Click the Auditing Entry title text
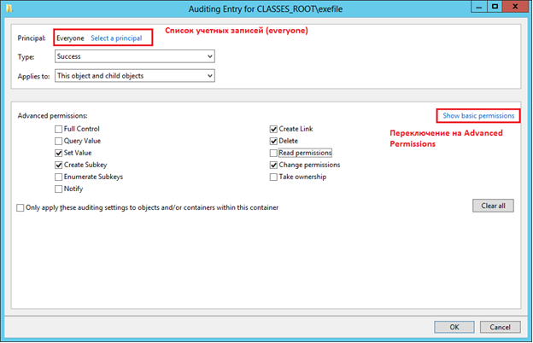Image resolution: width=533 pixels, height=343 pixels. (x=266, y=9)
